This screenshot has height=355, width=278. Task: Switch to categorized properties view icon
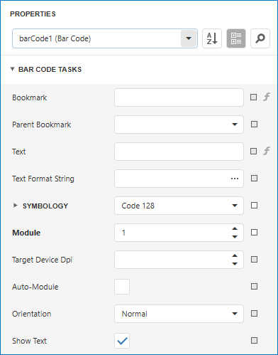[x=236, y=38]
